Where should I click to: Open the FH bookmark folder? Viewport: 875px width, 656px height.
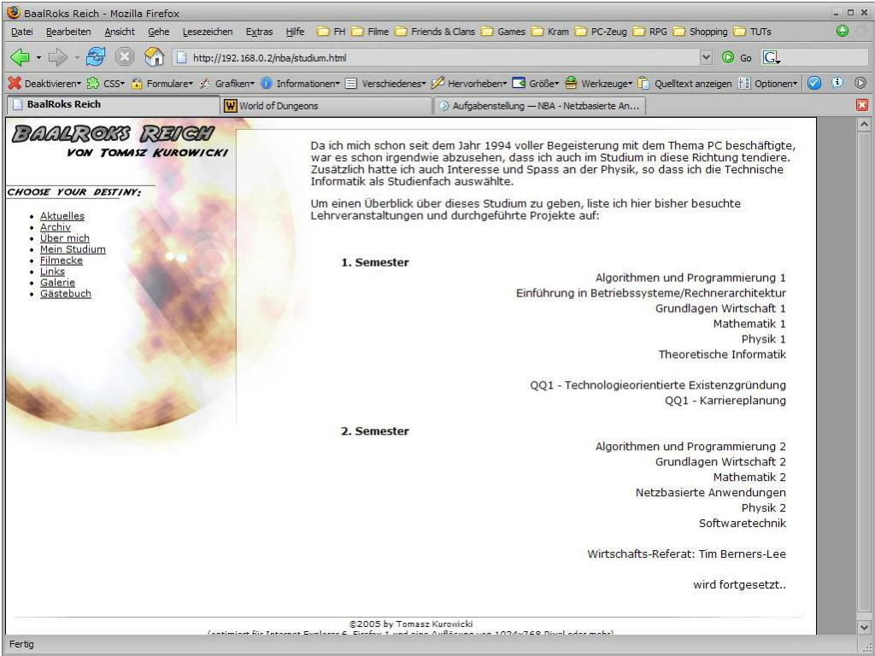coord(332,32)
